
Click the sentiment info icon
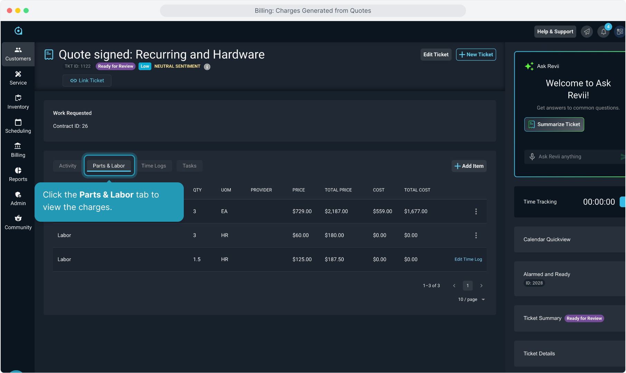click(x=207, y=67)
